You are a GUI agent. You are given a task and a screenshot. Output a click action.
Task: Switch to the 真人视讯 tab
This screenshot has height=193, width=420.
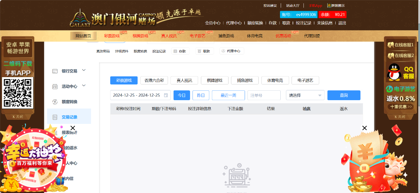184,80
